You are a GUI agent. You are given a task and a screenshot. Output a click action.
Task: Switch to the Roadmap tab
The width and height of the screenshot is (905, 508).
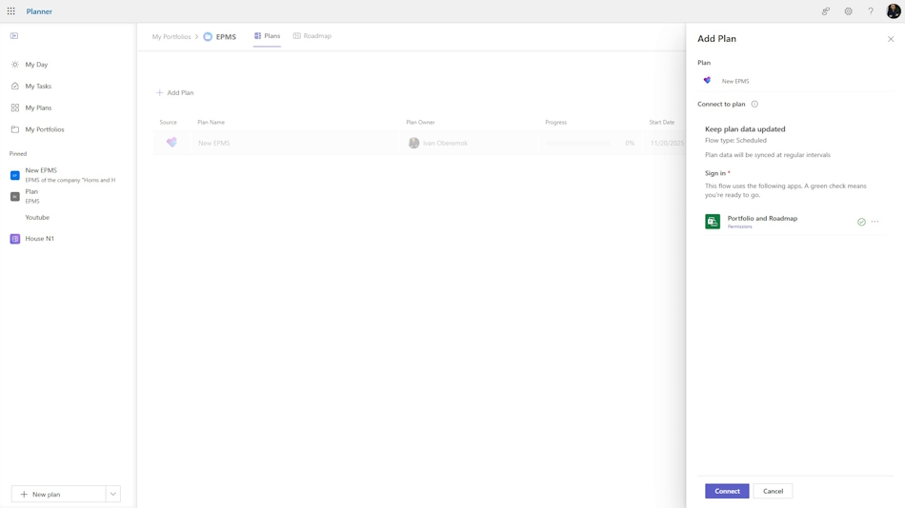tap(312, 36)
